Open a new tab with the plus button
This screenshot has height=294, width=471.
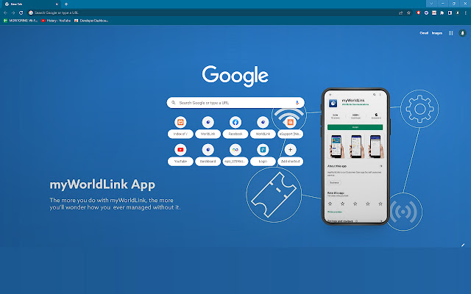pyautogui.click(x=66, y=4)
